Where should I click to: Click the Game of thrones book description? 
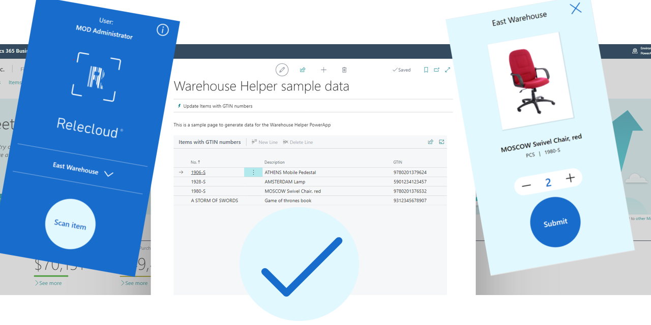(x=288, y=201)
